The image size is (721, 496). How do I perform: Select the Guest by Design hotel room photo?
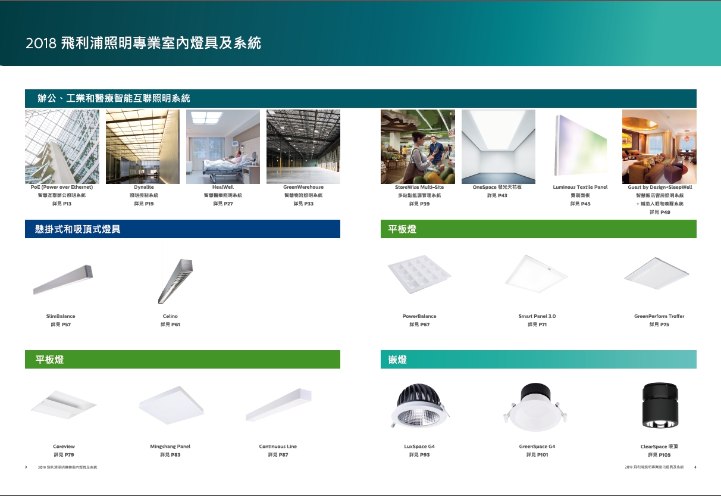(x=659, y=146)
